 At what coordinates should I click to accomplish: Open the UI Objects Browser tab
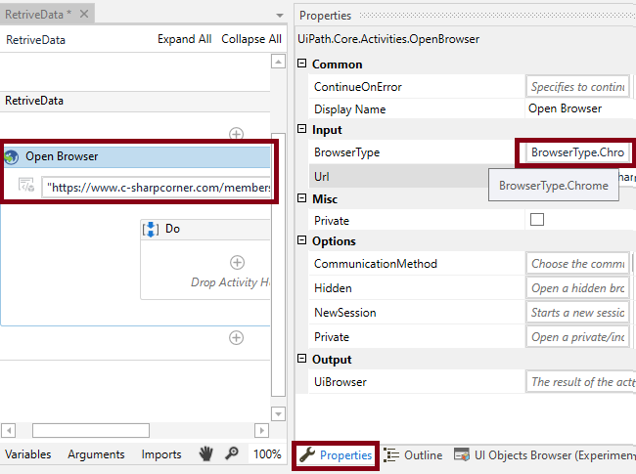click(544, 455)
